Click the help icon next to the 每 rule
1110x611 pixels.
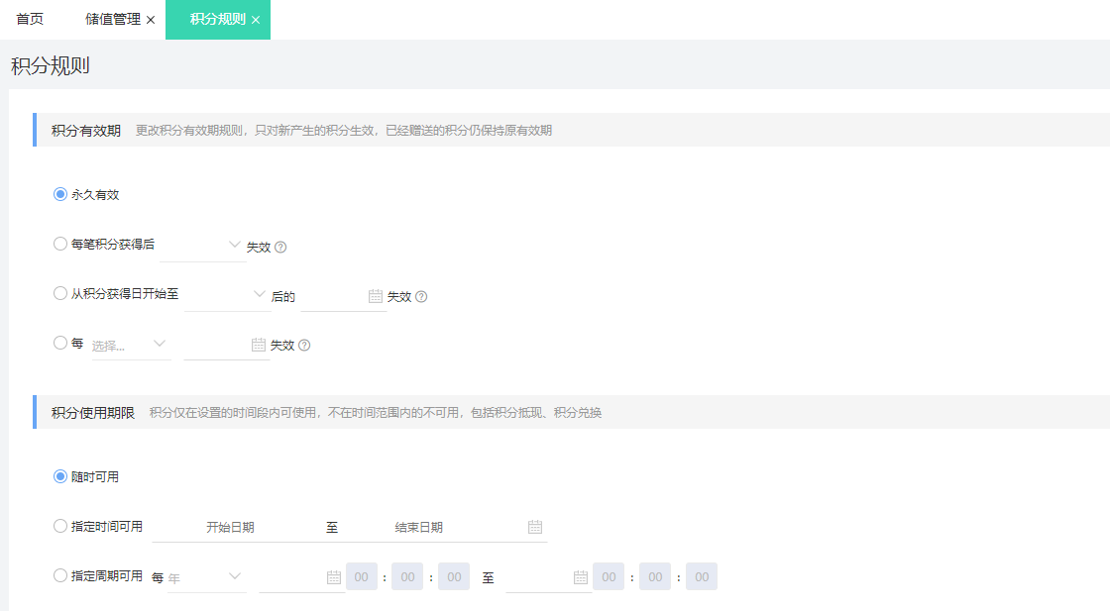pos(303,345)
